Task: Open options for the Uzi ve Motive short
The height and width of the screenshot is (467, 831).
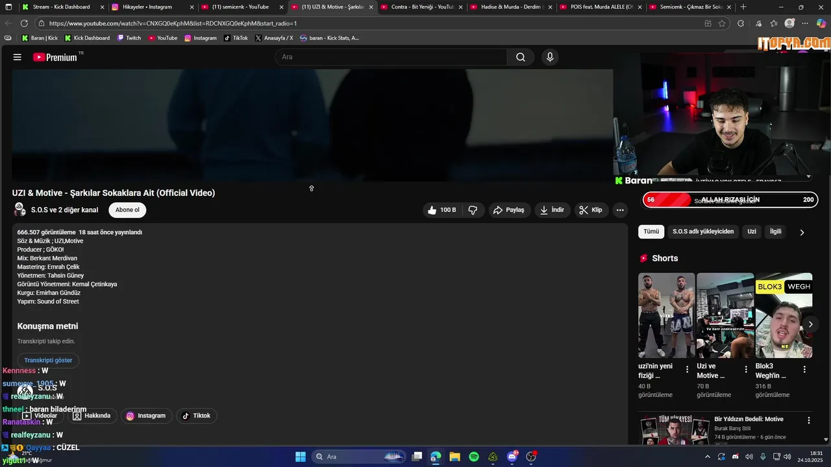Action: (746, 370)
